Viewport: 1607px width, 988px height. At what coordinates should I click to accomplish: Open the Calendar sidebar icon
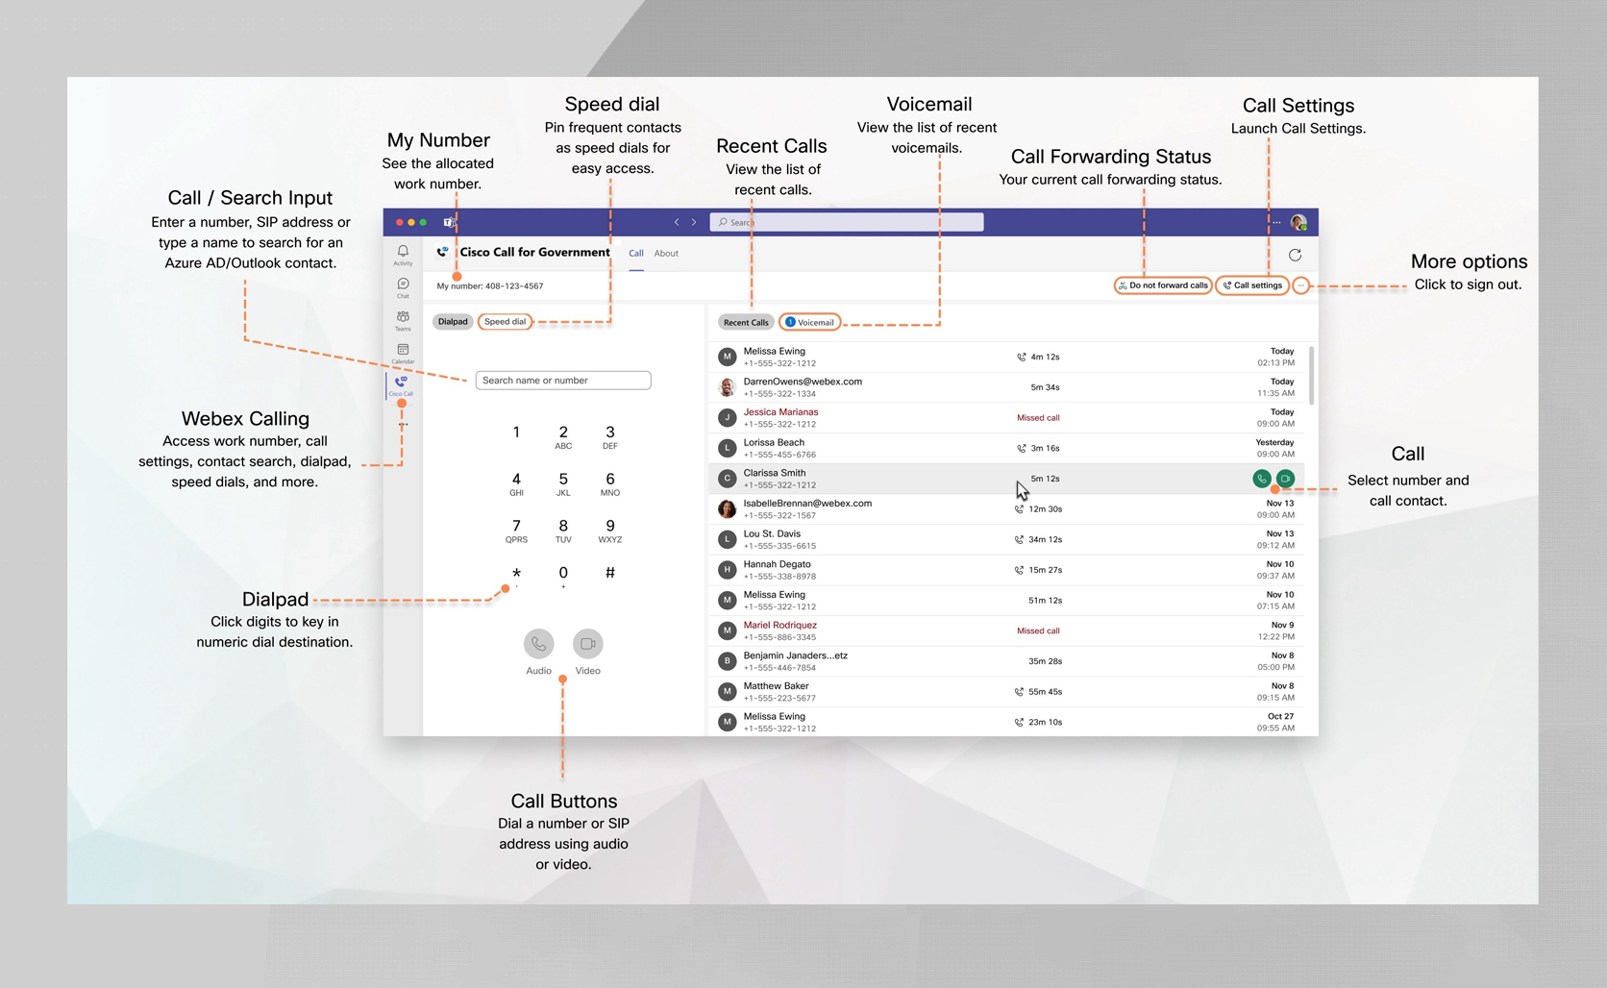click(x=403, y=353)
